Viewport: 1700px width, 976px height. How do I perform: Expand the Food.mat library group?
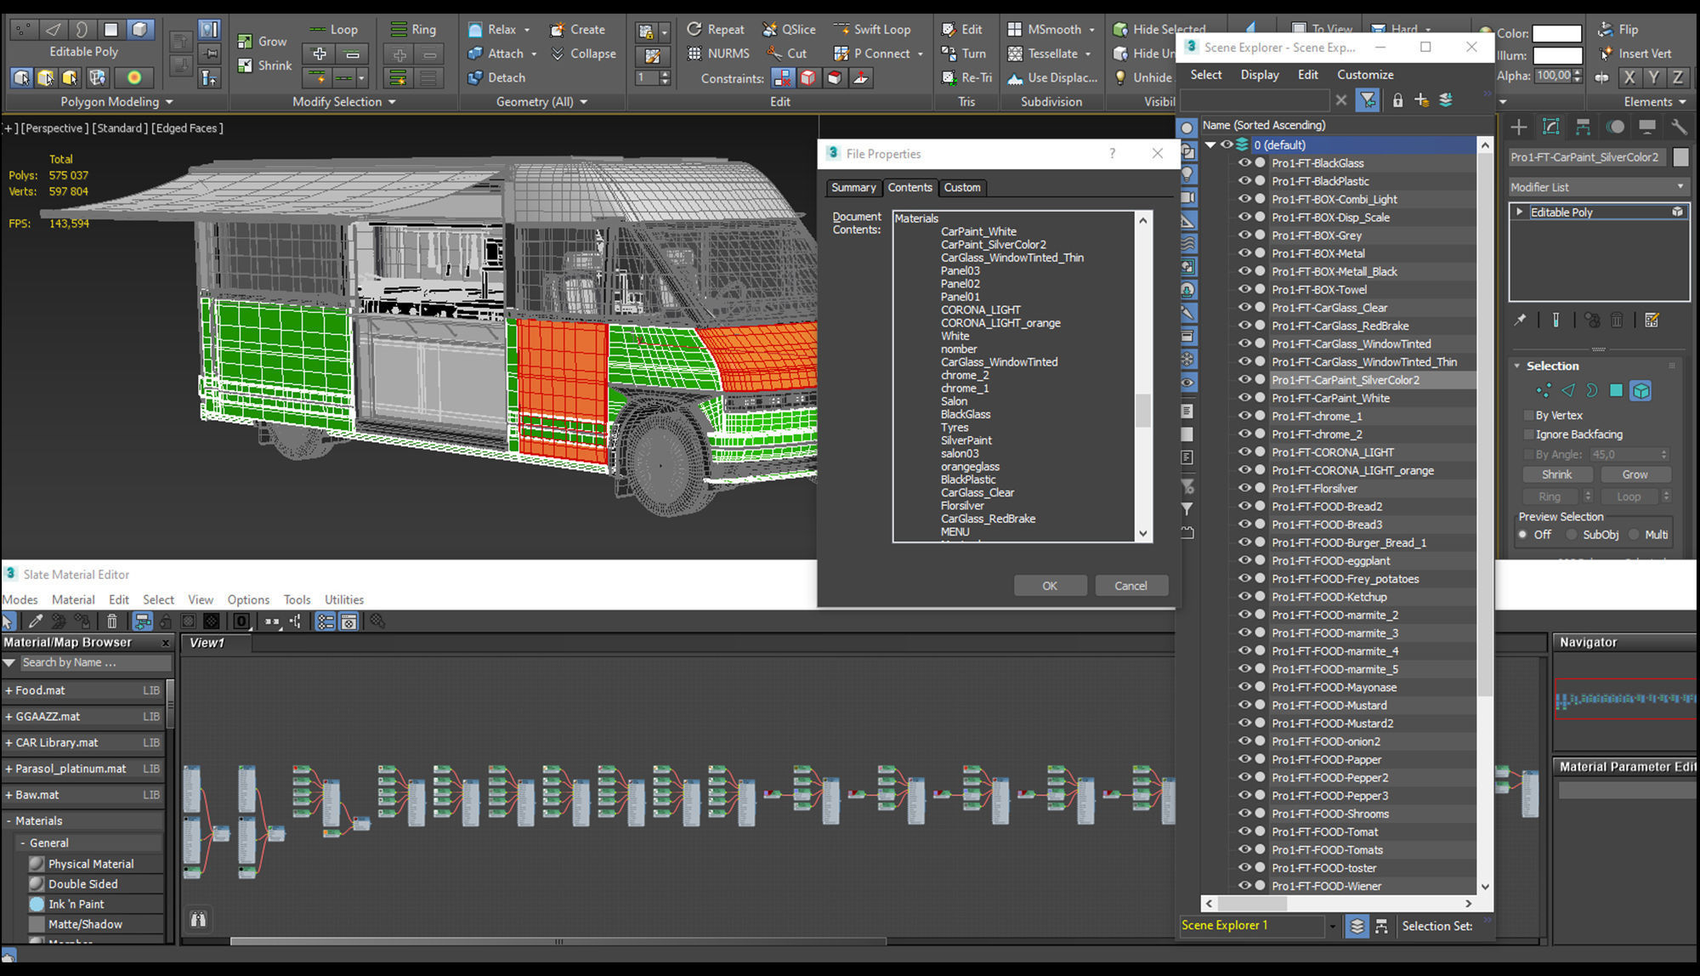pyautogui.click(x=8, y=690)
